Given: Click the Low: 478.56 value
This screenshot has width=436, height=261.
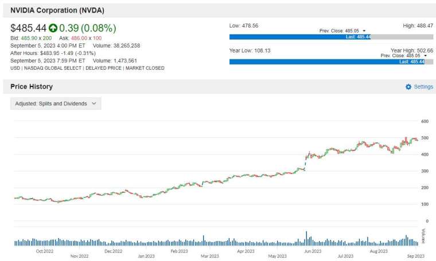Looking at the screenshot, I should pos(244,26).
